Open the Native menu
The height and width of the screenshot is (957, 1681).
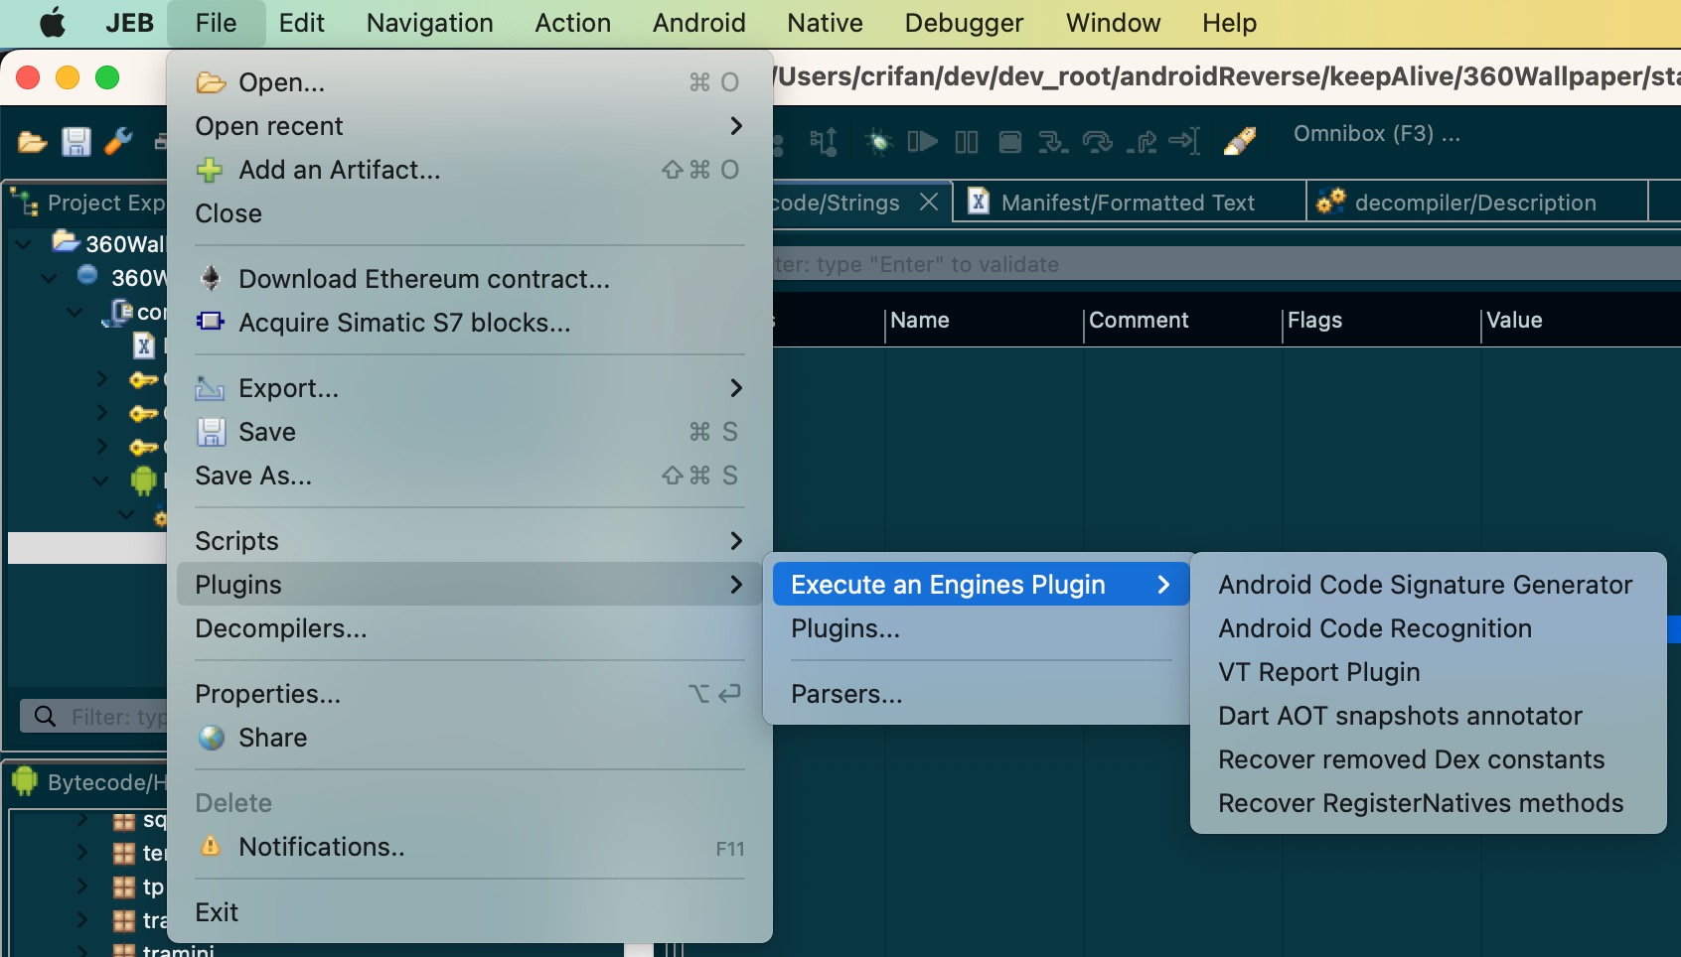pyautogui.click(x=825, y=23)
